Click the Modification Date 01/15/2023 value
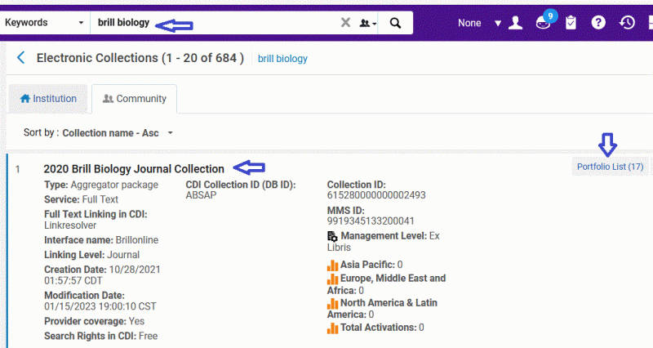 coord(100,306)
